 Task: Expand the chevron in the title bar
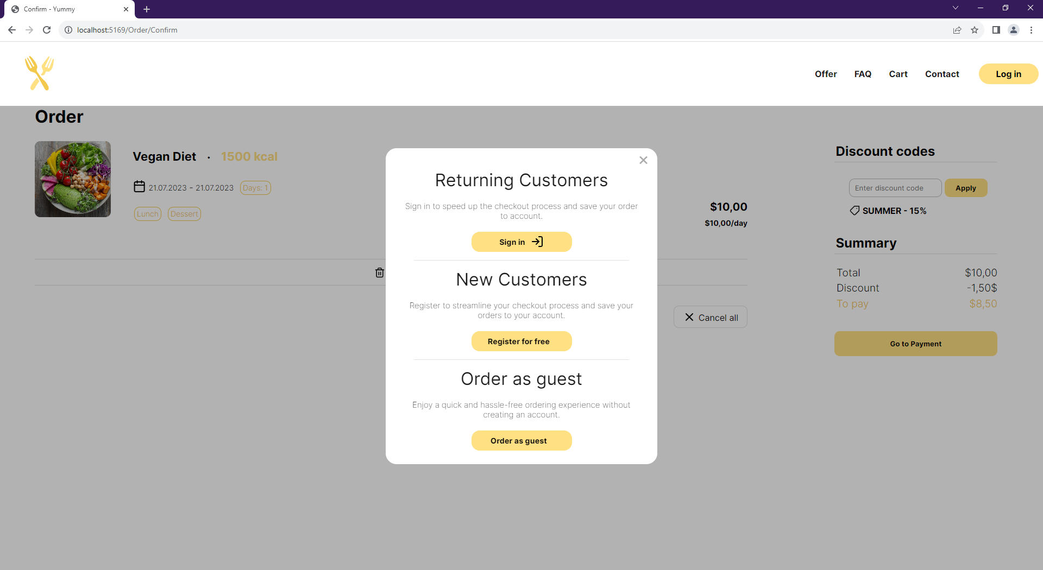pos(956,8)
